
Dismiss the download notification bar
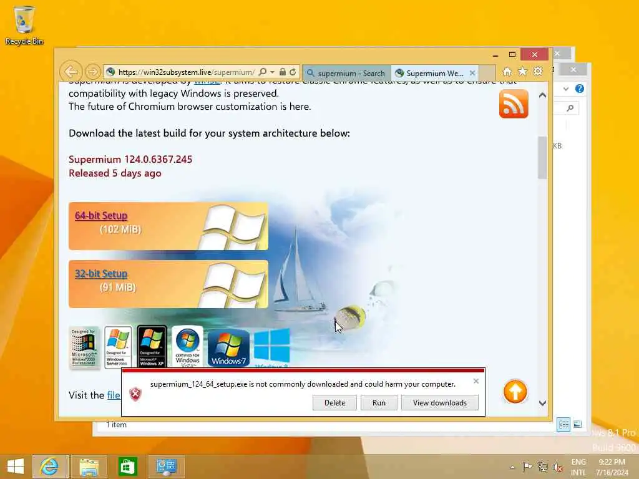click(476, 381)
